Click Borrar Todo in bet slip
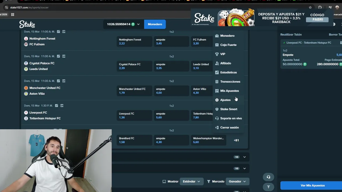Image resolution: width=342 pixels, height=192 pixels. click(x=335, y=35)
